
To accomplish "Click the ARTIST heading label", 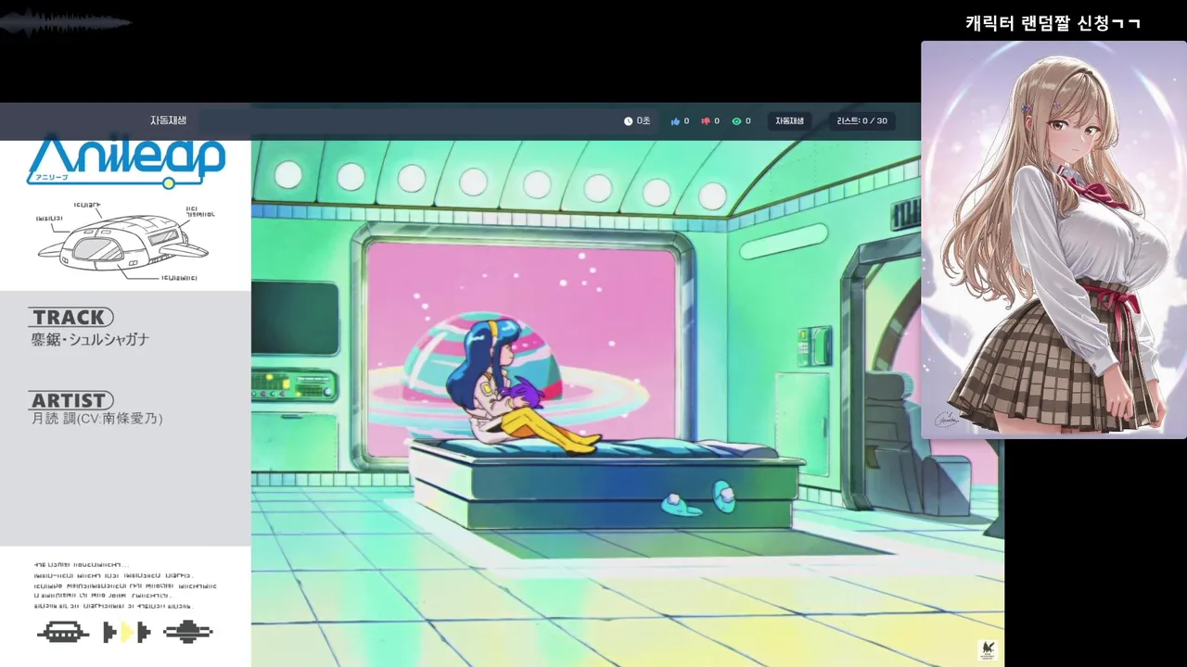I will [x=70, y=400].
